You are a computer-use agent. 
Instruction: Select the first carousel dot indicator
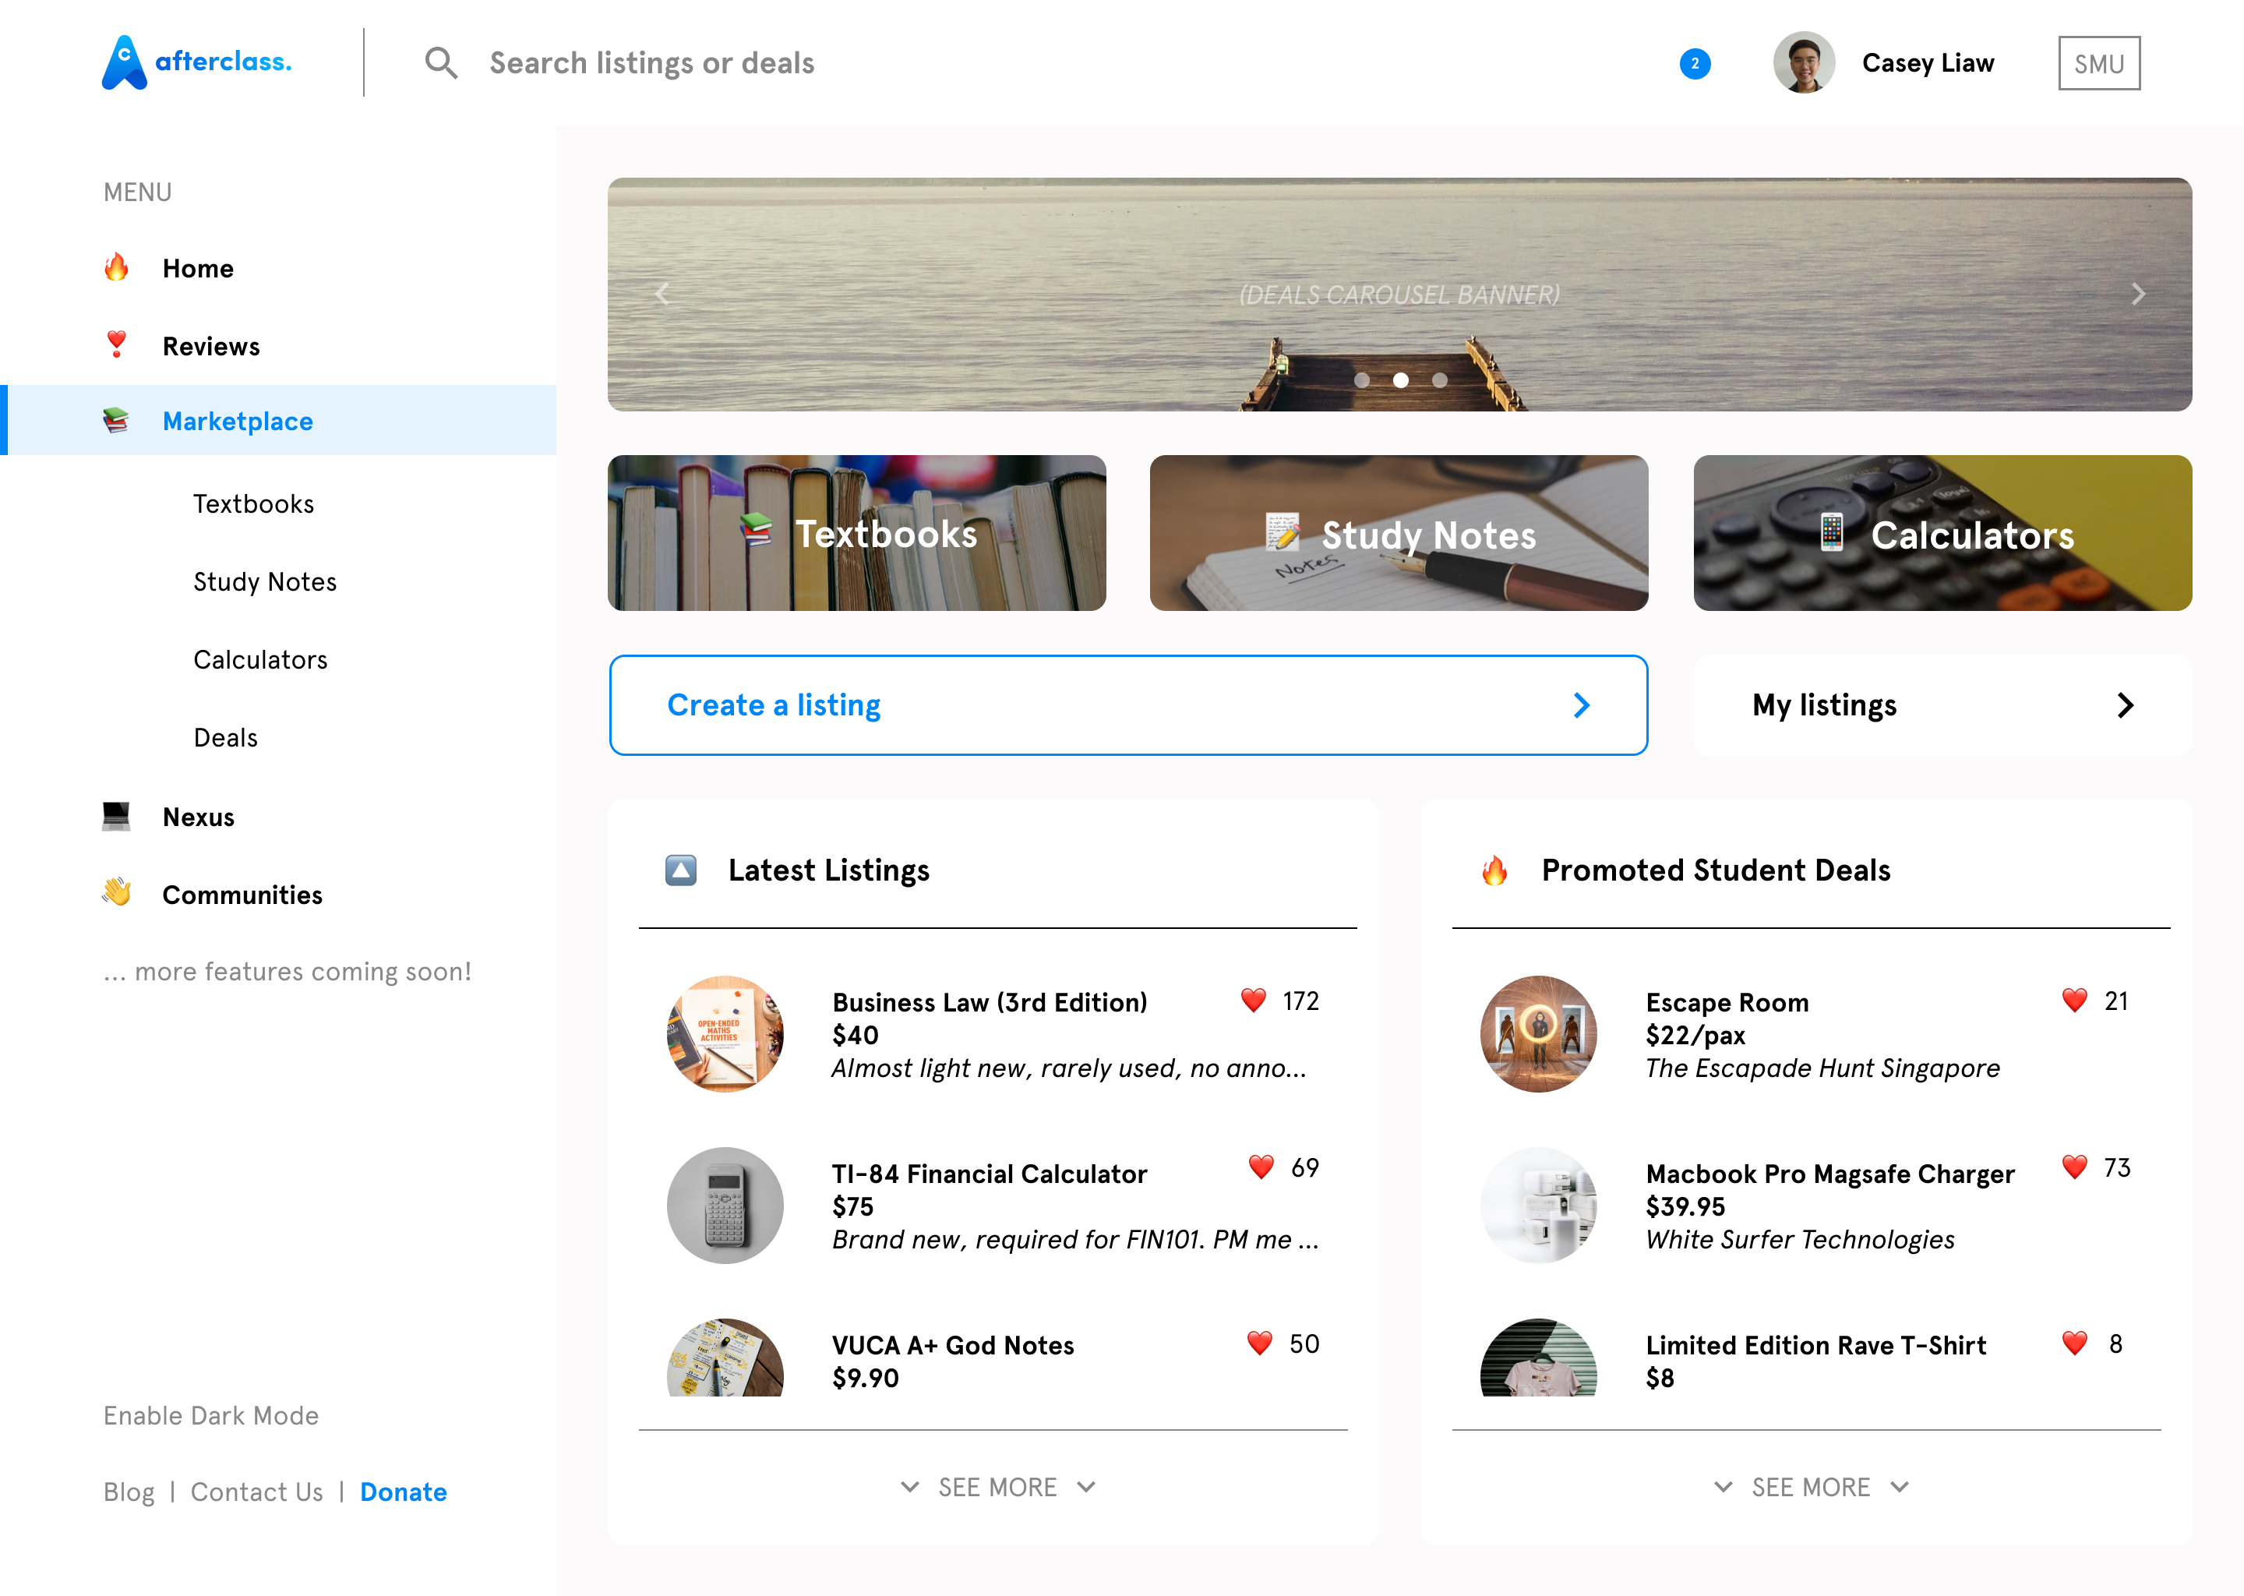[1360, 380]
